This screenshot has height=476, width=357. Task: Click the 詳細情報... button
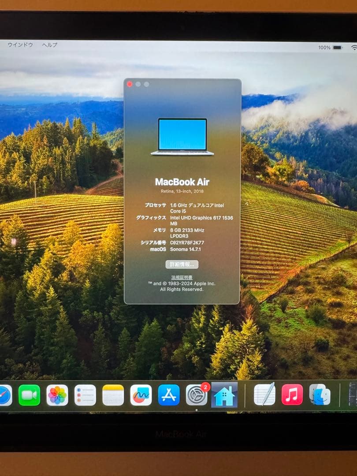pyautogui.click(x=182, y=264)
